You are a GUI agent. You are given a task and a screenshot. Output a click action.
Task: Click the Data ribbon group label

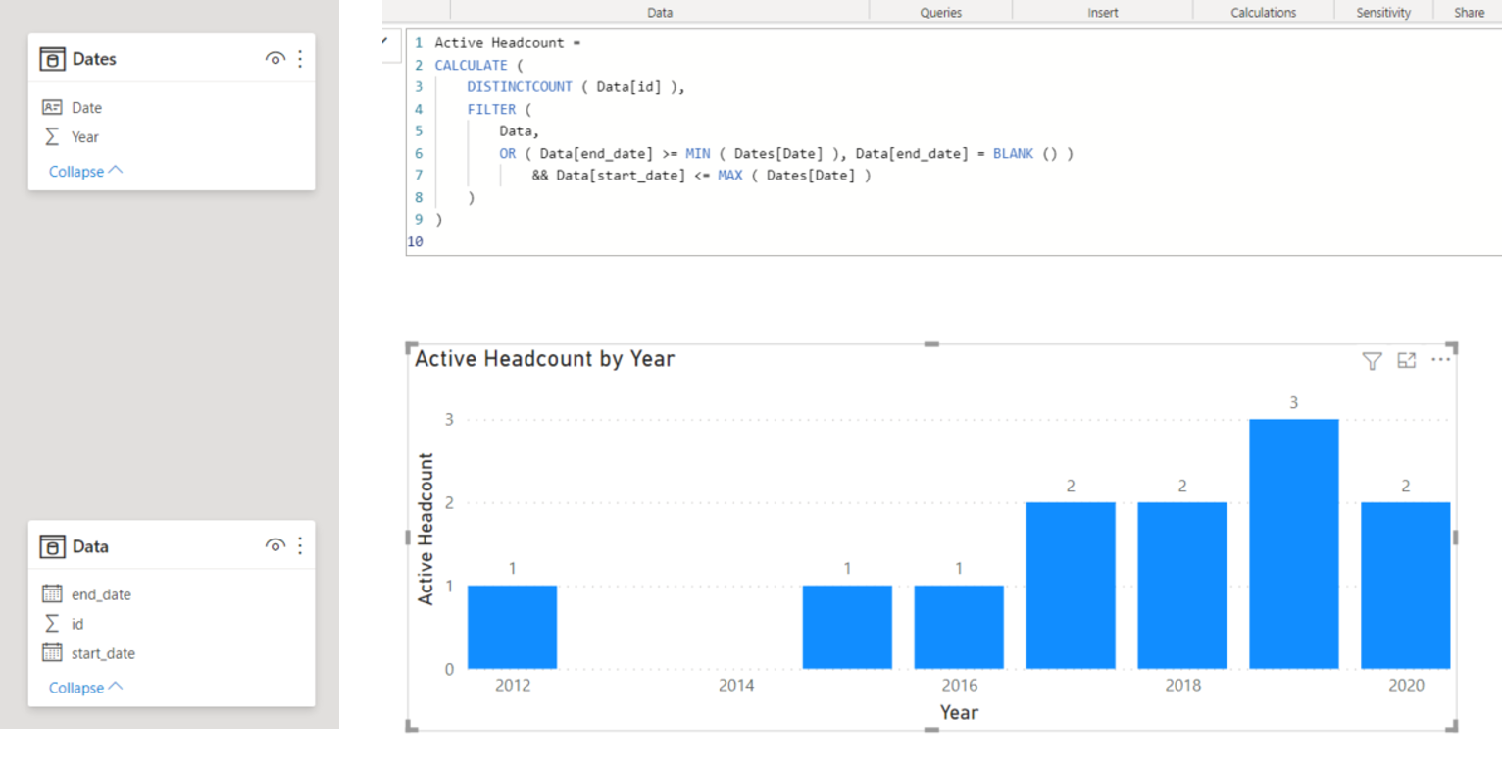660,12
